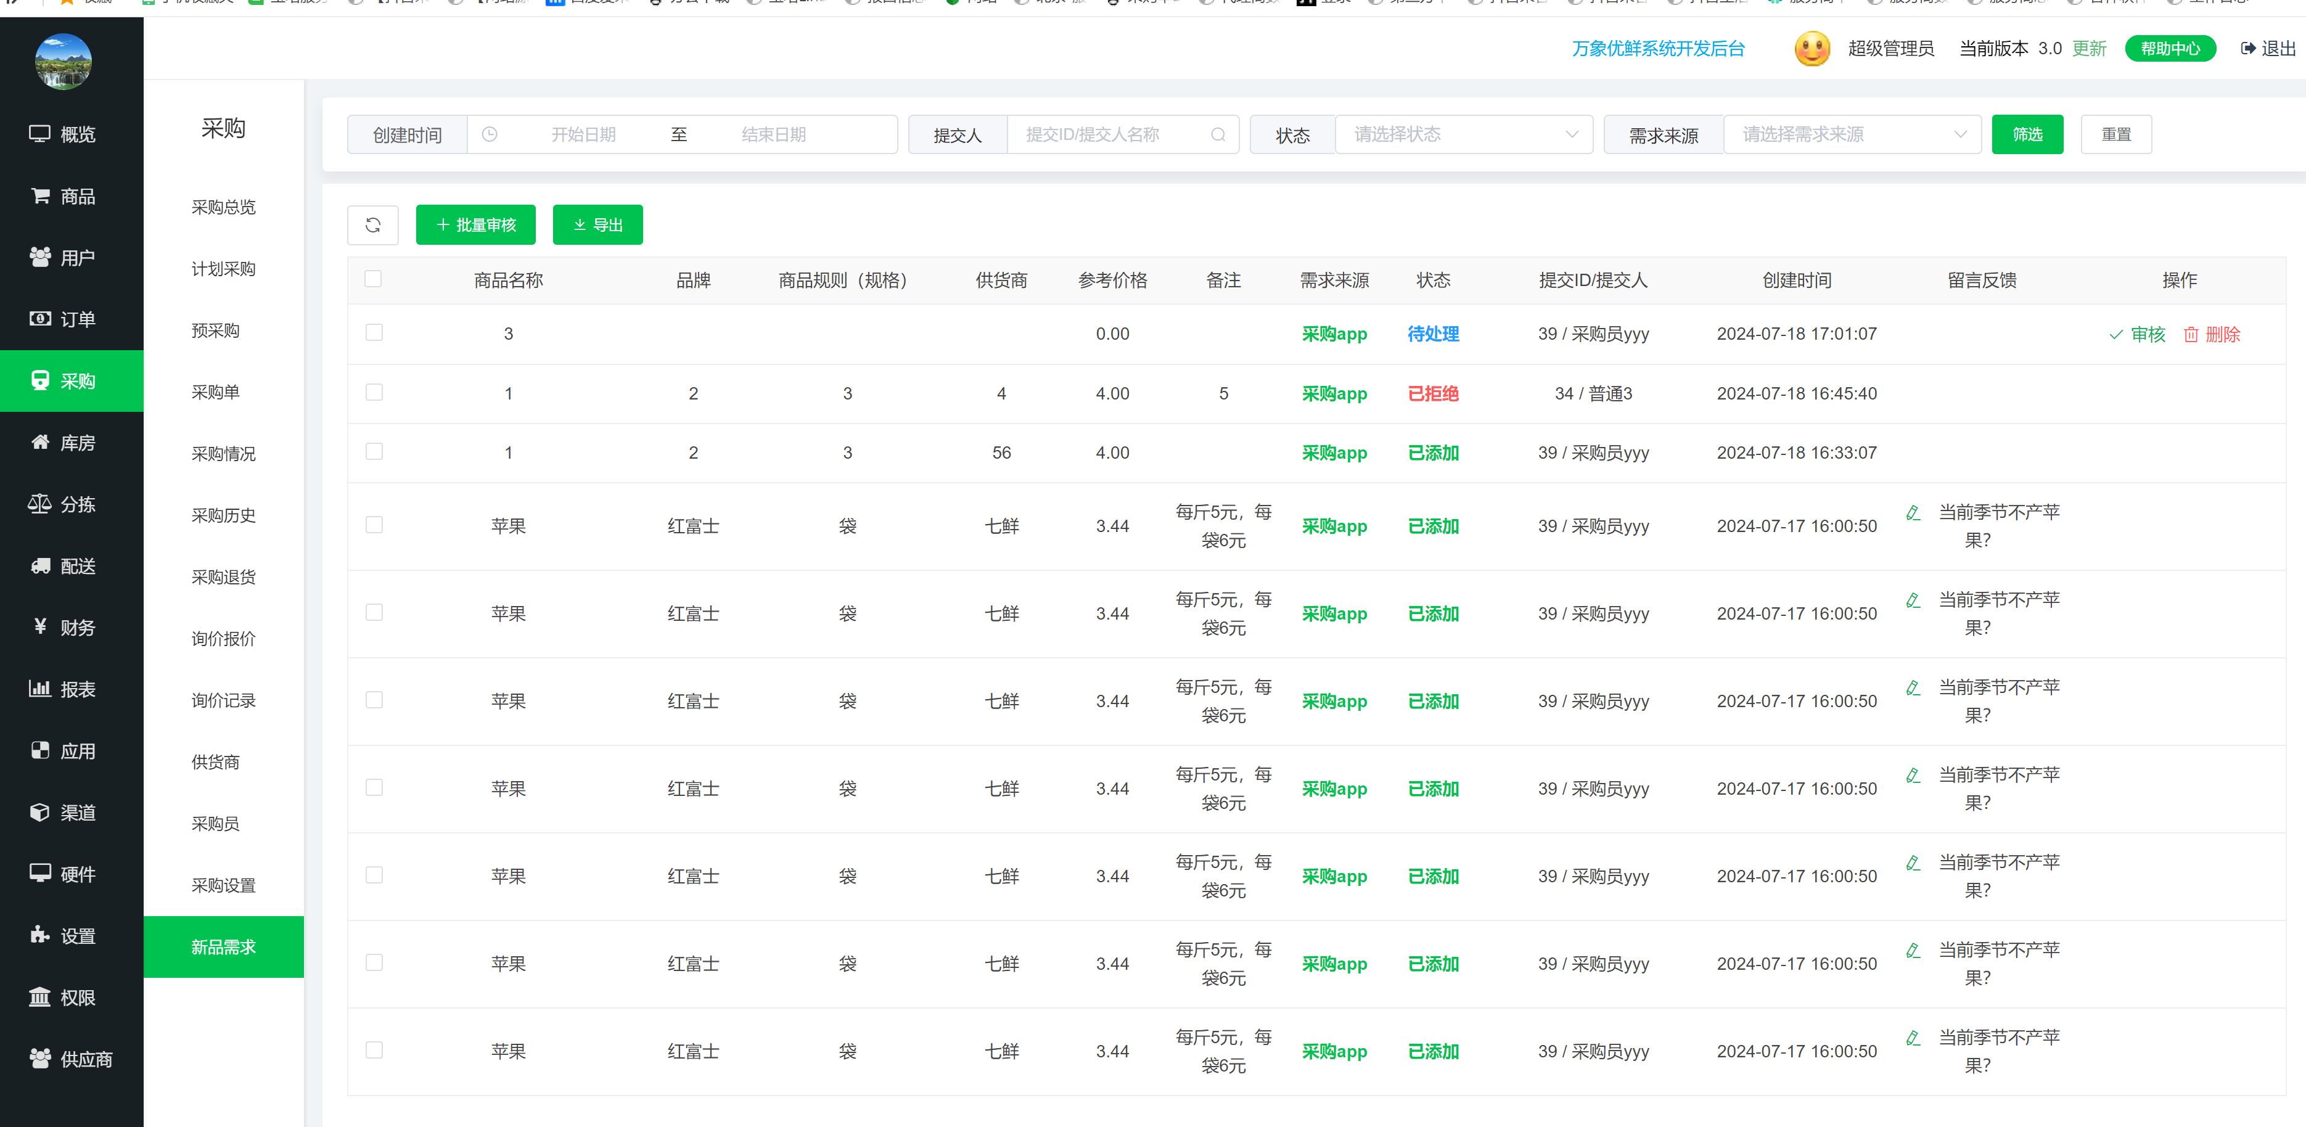This screenshot has width=2306, height=1127.
Task: Click the 商品 shopping cart icon
Action: (40, 195)
